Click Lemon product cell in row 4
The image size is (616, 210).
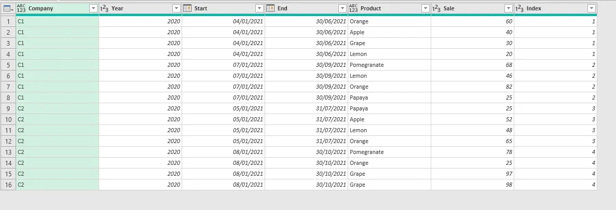tap(389, 54)
